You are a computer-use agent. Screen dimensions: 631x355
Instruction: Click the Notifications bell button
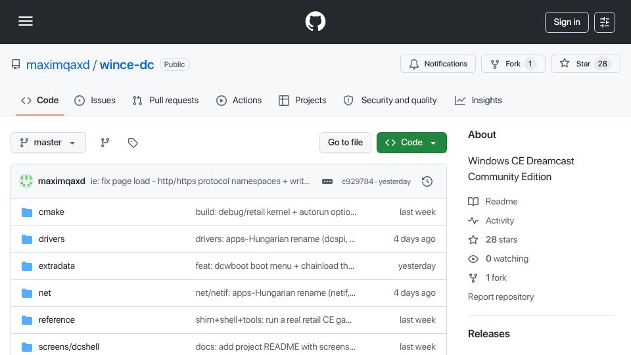(x=438, y=64)
